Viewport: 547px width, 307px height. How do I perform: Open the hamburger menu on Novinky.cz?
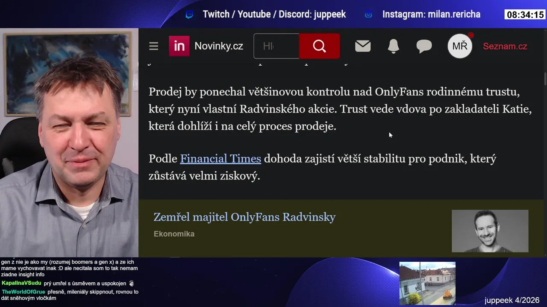coord(153,46)
